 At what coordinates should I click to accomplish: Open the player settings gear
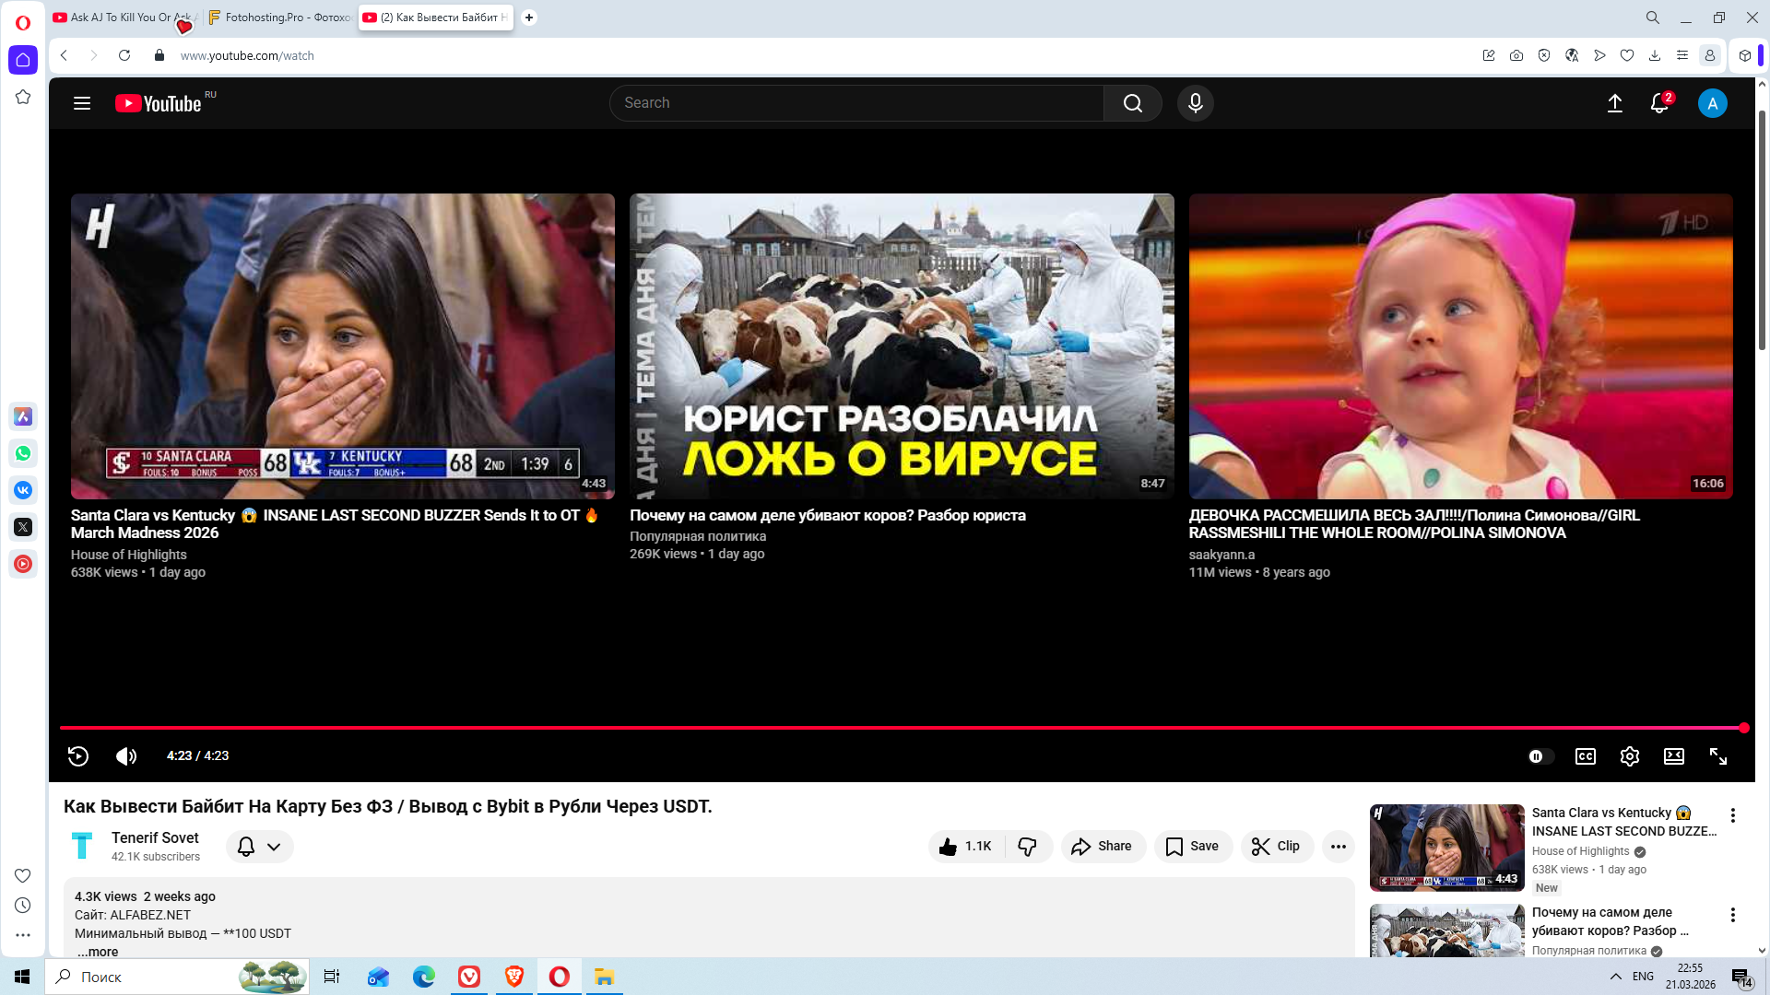tap(1629, 756)
